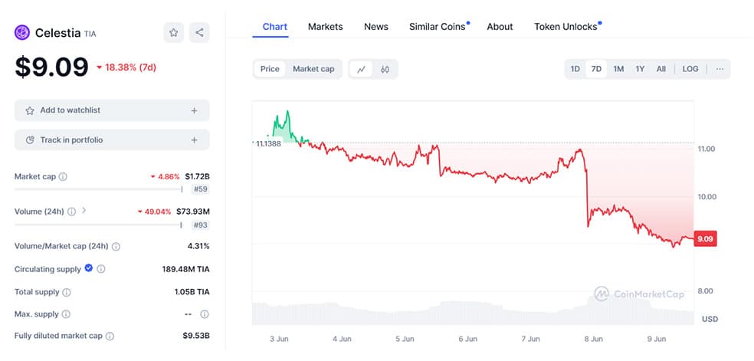Show Total supply info icon
Viewport: 754px width, 361px height.
click(x=67, y=292)
